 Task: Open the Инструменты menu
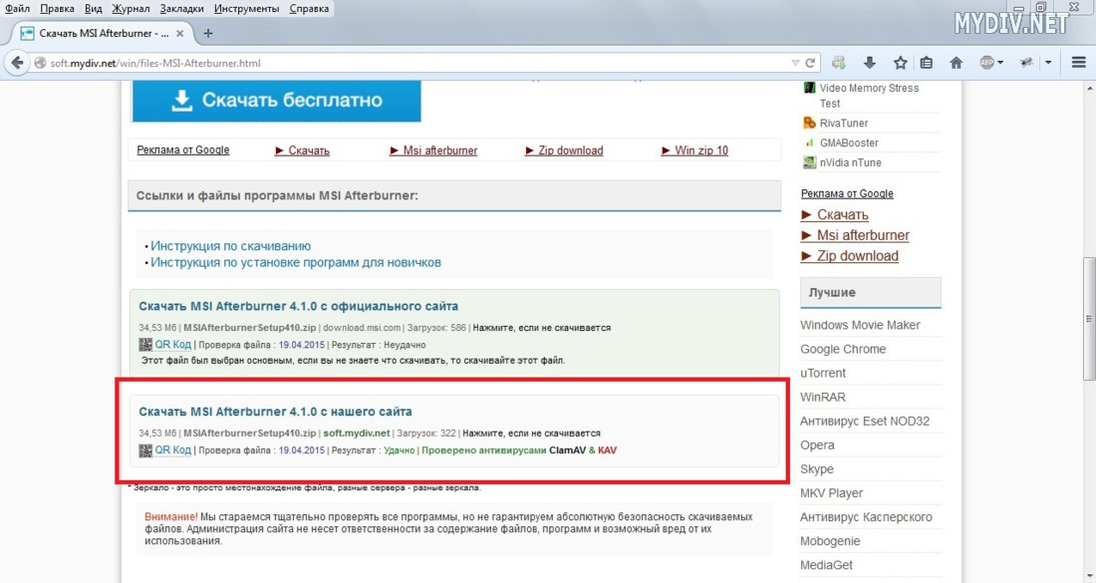point(247,8)
